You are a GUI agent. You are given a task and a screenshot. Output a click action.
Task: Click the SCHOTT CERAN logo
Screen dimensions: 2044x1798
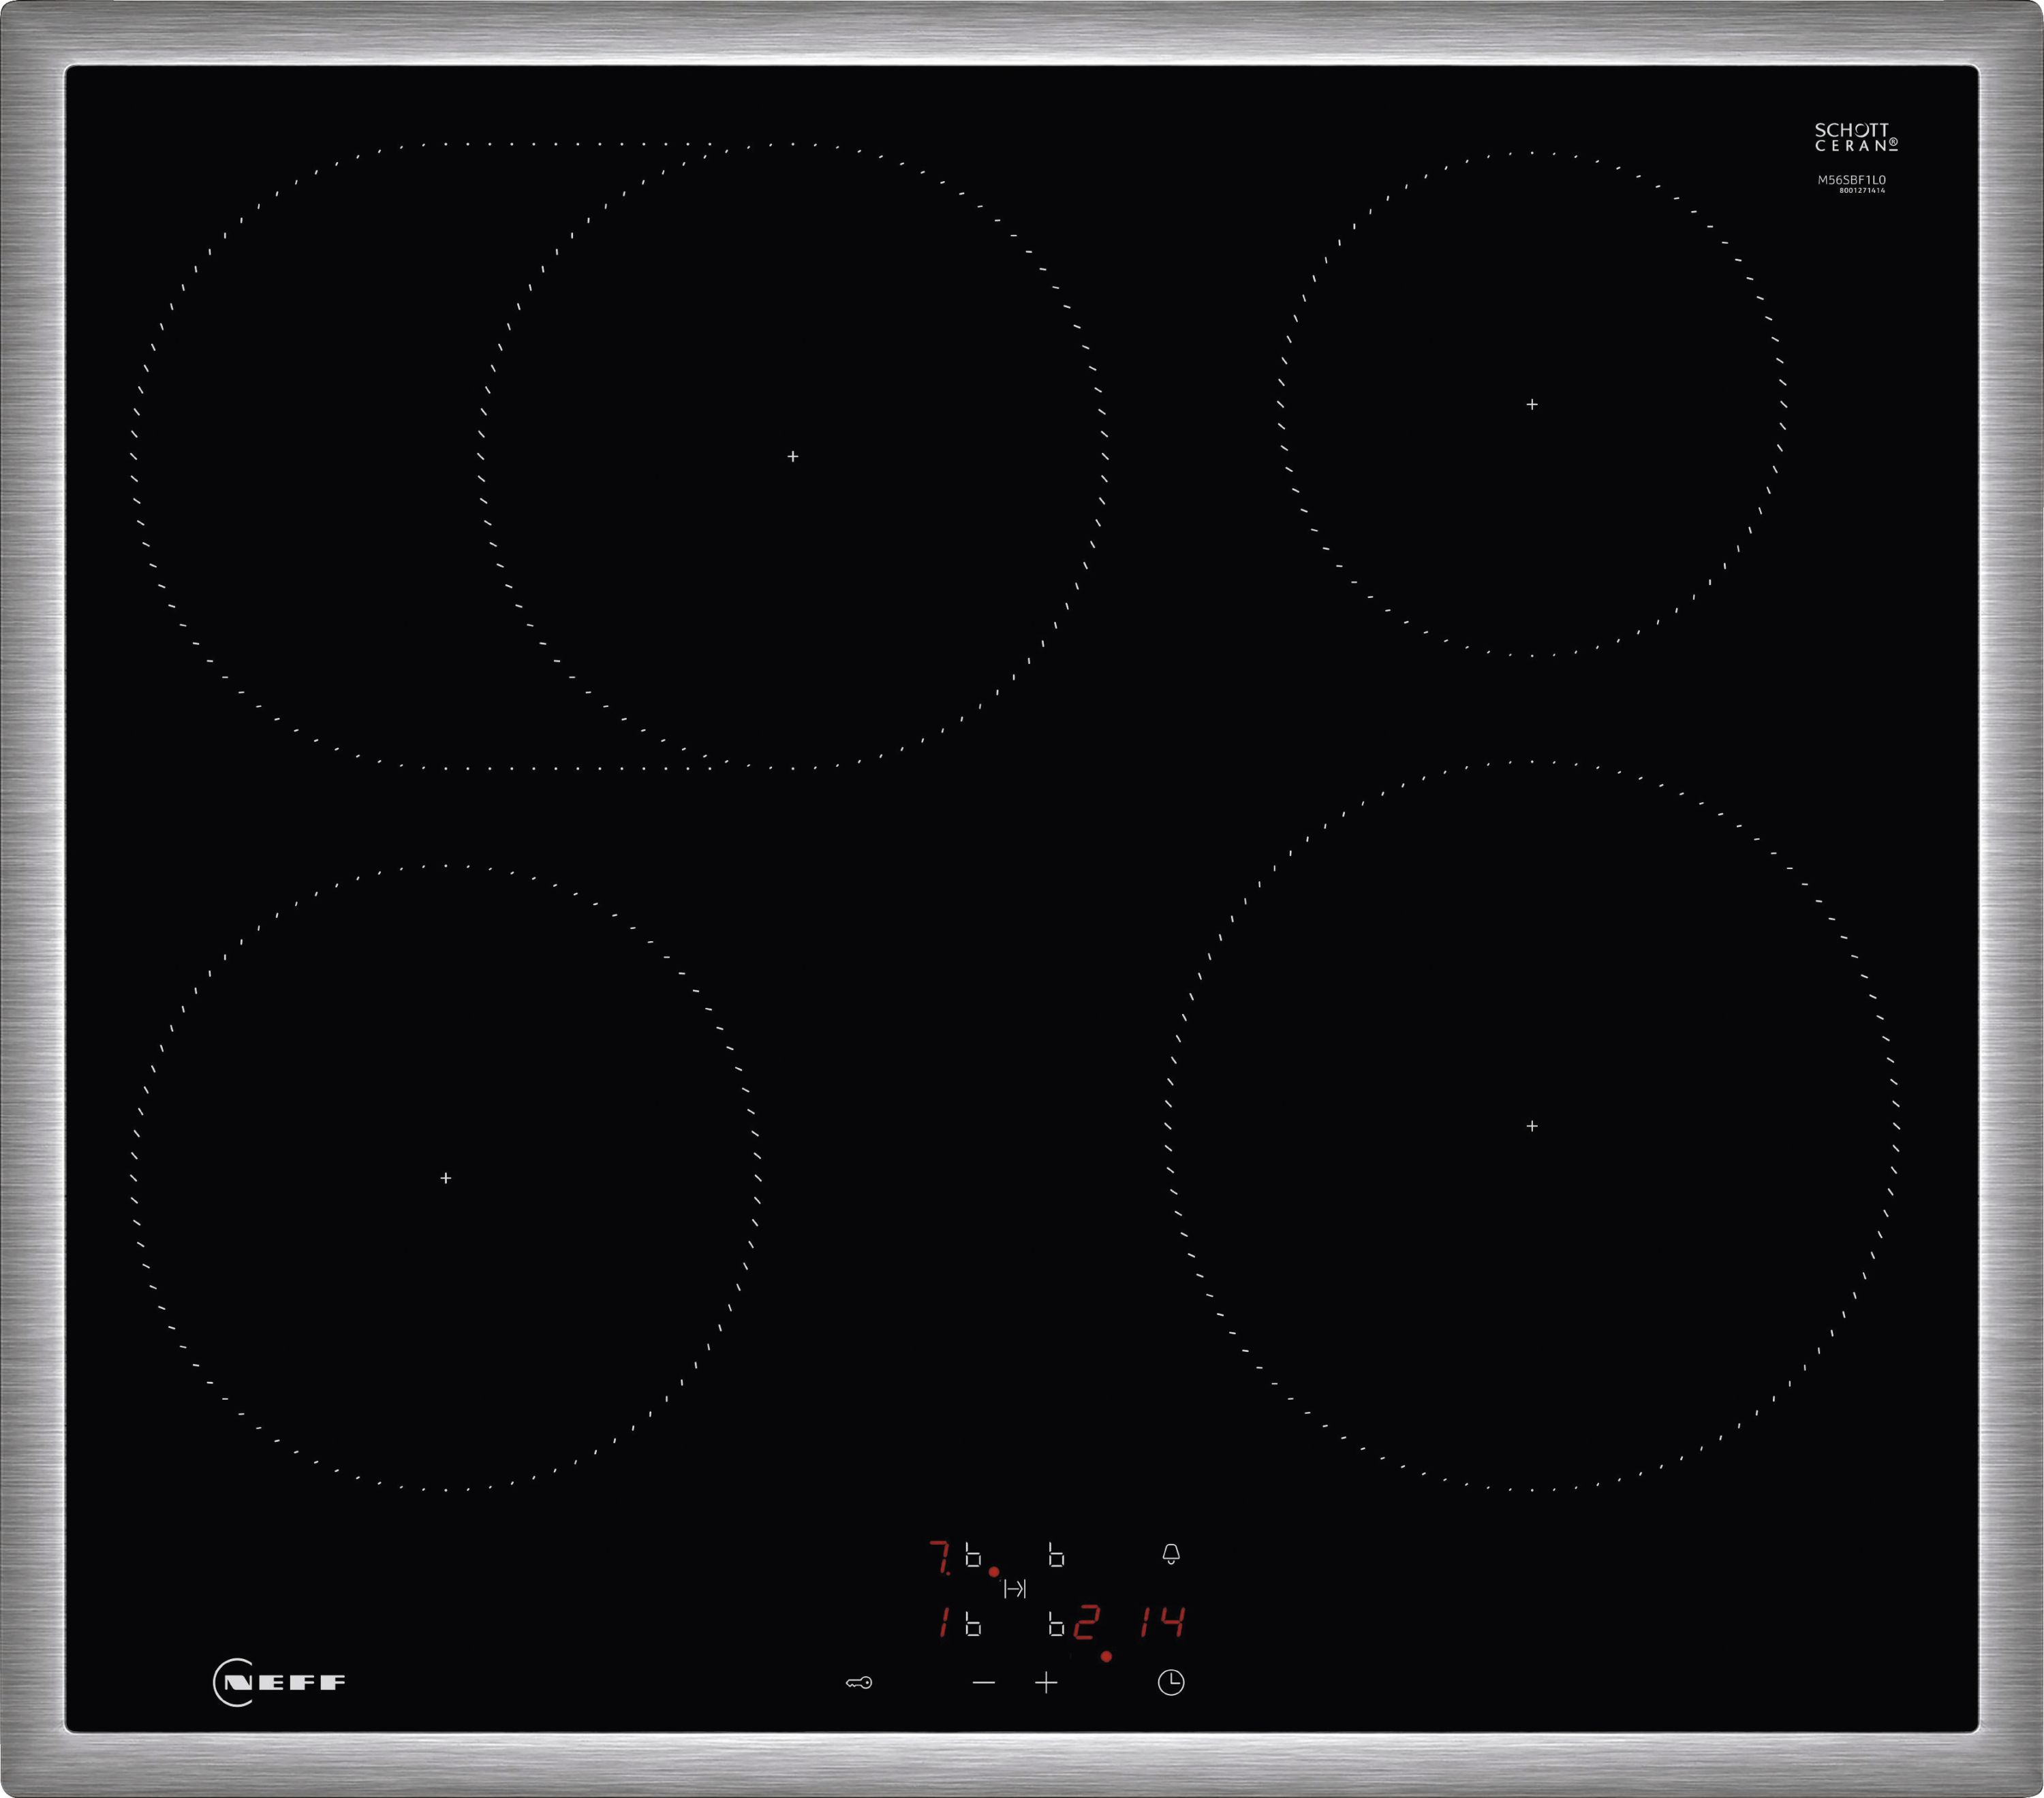(1856, 138)
